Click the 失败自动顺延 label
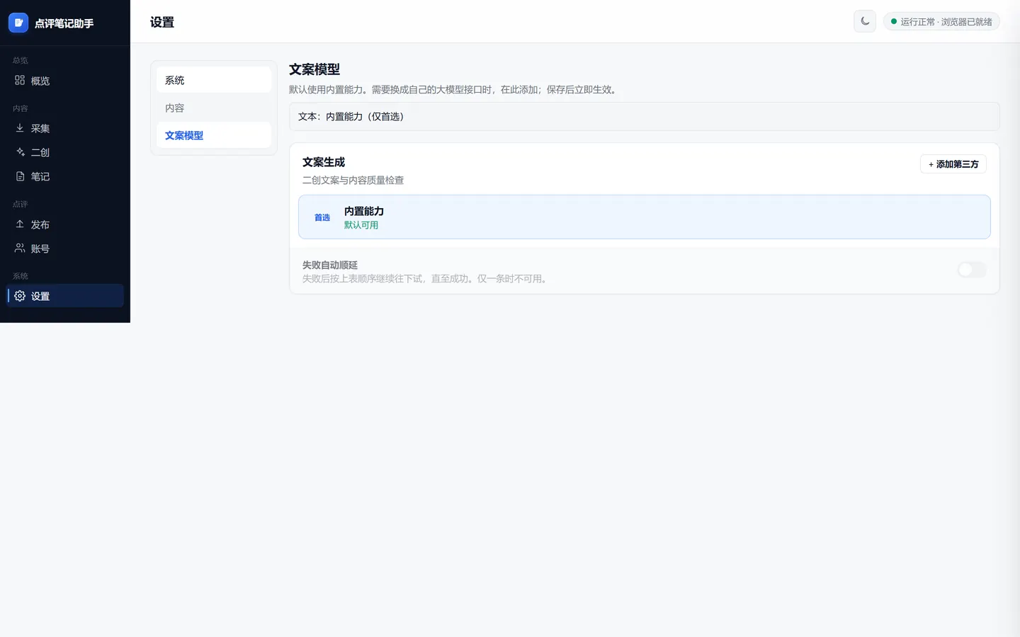Image resolution: width=1020 pixels, height=637 pixels. point(330,265)
